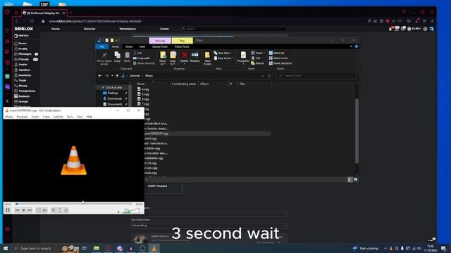Open the VLC Playback menu
Image resolution: width=451 pixels, height=253 pixels.
(22, 117)
